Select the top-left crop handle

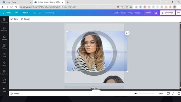coord(67,31)
